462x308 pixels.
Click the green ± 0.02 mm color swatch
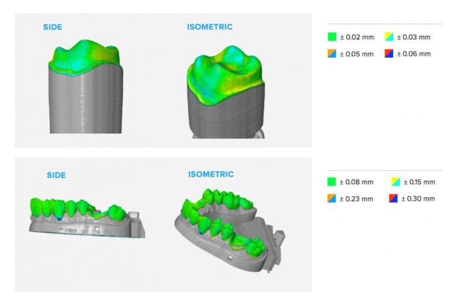(331, 37)
